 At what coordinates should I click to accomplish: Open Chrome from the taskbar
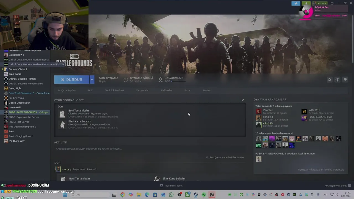click(x=123, y=195)
